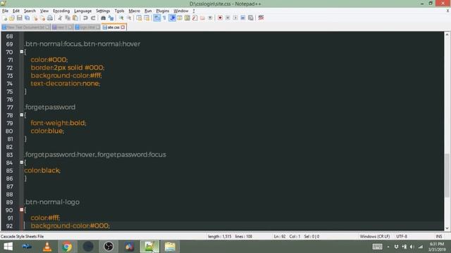Click Save recorded macro icon
Image resolution: width=451 pixels, height=253 pixels.
pyautogui.click(x=251, y=18)
